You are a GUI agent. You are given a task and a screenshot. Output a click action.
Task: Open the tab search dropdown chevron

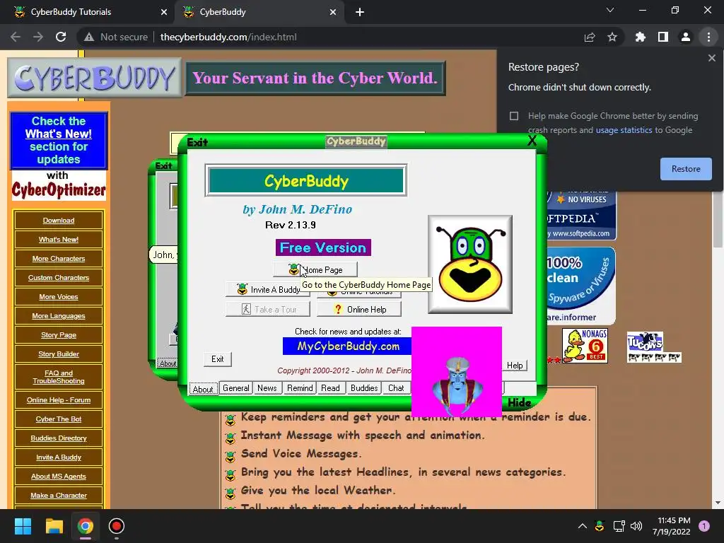(610, 10)
